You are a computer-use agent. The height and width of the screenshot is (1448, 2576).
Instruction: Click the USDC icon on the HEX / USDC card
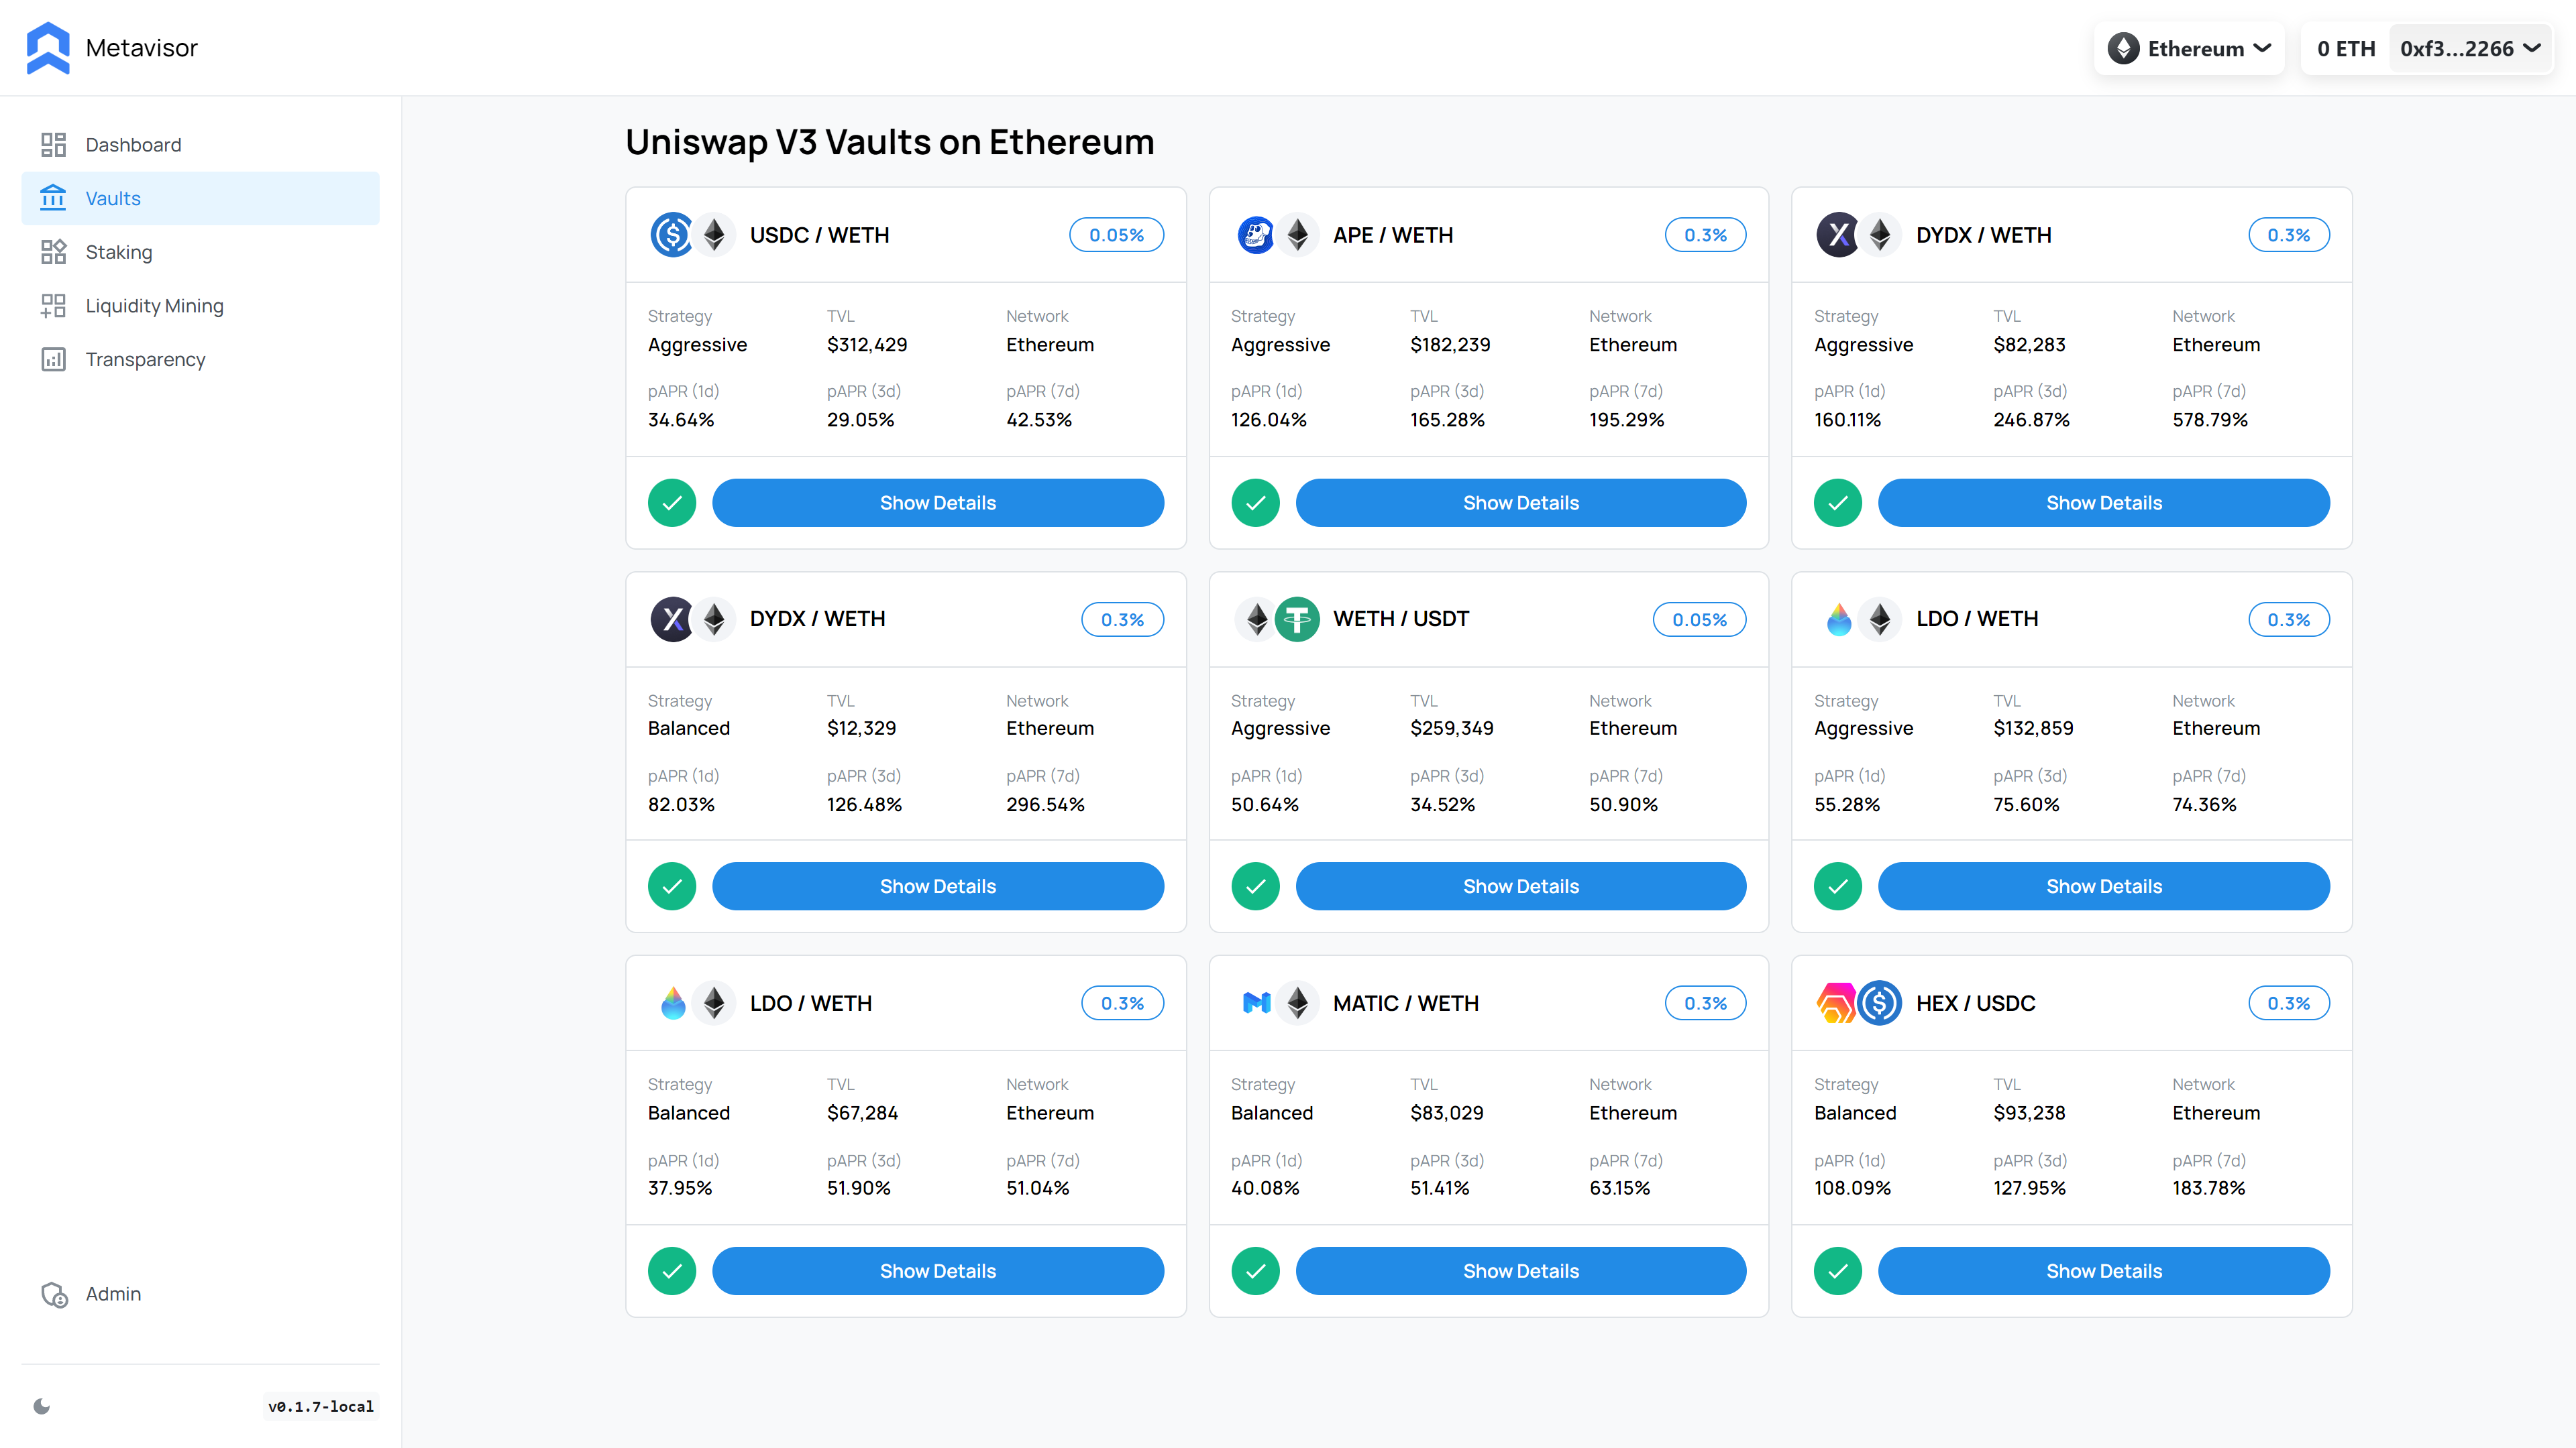(x=1880, y=1004)
